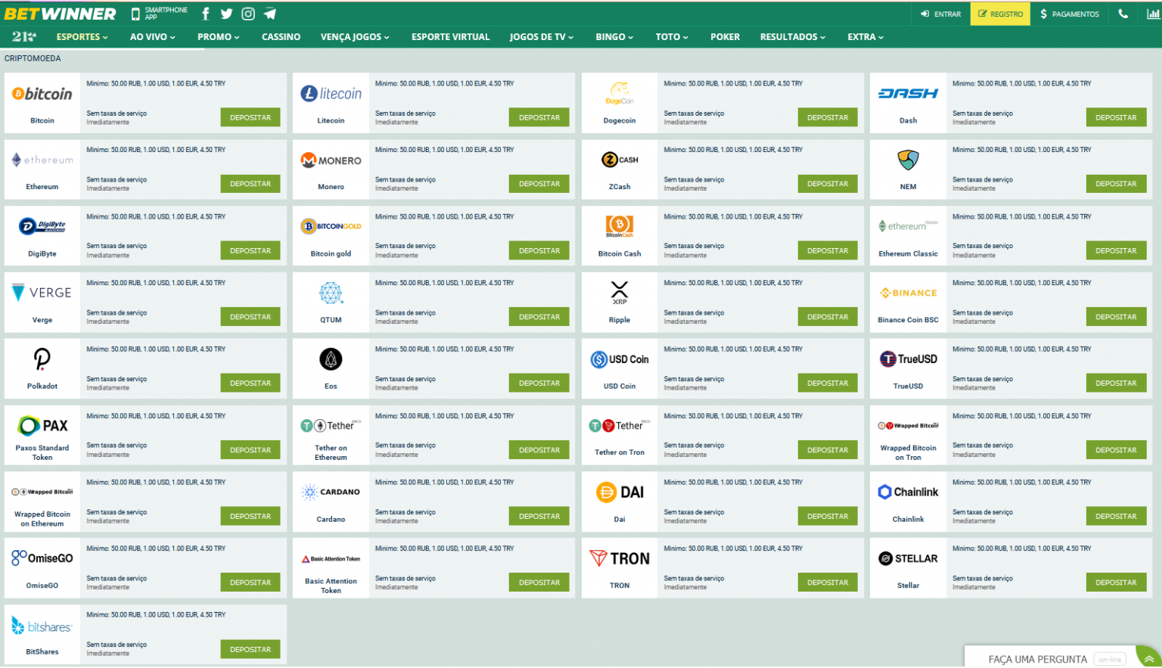Select the TRON logo
This screenshot has height=668, width=1162.
620,558
